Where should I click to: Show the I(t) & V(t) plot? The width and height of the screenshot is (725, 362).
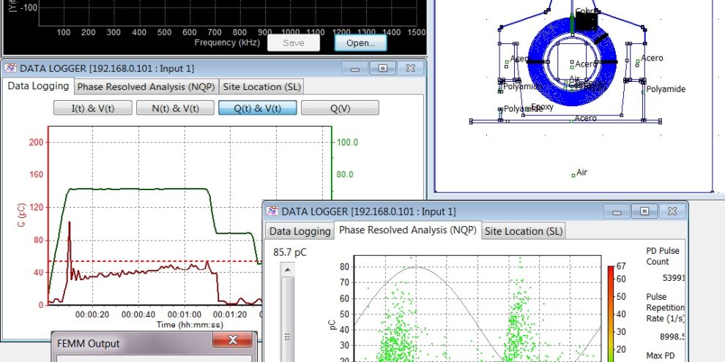92,108
